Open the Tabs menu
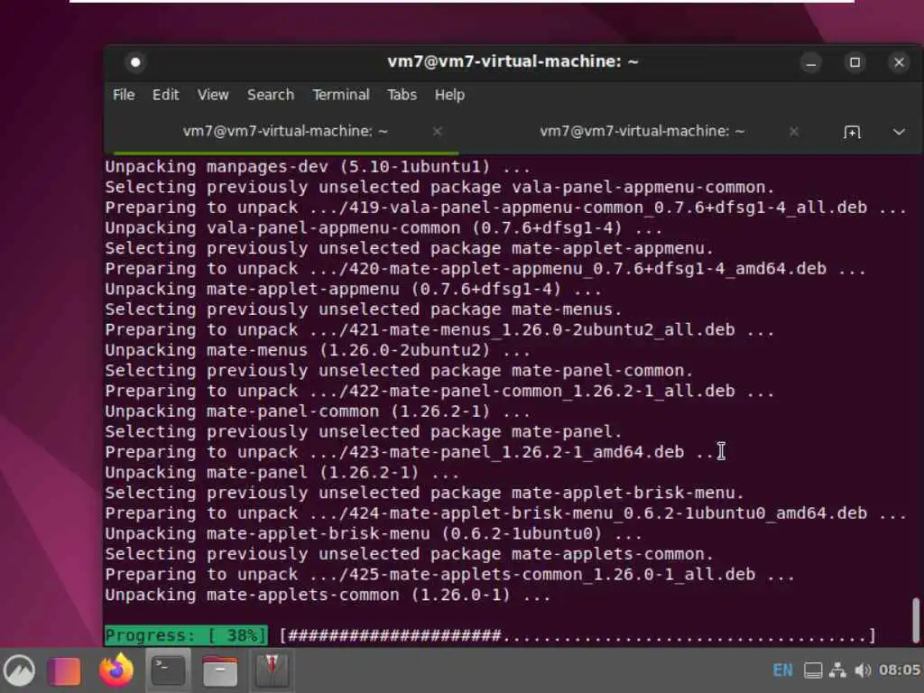 coord(402,95)
